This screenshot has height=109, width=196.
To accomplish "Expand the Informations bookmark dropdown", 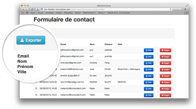I will tap(89, 13).
